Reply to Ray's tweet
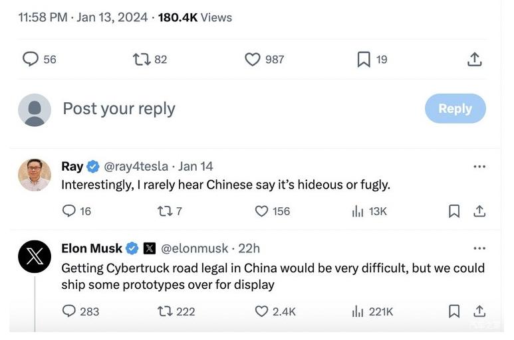Image resolution: width=514 pixels, height=340 pixels. [69, 211]
